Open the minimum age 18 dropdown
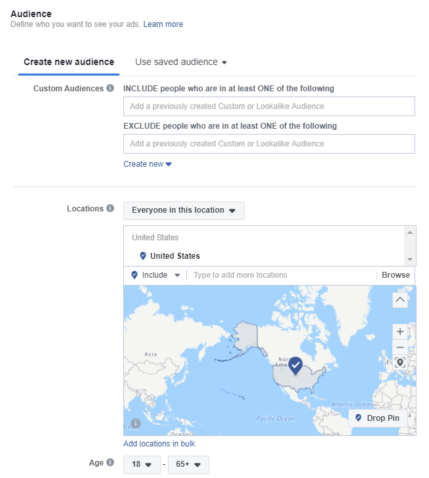The image size is (429, 478). click(x=142, y=465)
